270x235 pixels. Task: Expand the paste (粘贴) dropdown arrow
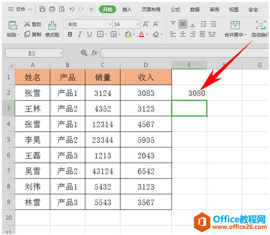coord(18,35)
